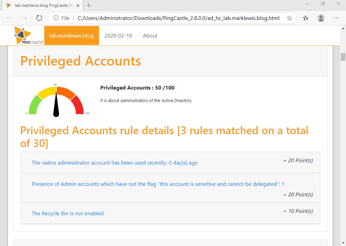Bookmark this page with the star icon

[289, 18]
